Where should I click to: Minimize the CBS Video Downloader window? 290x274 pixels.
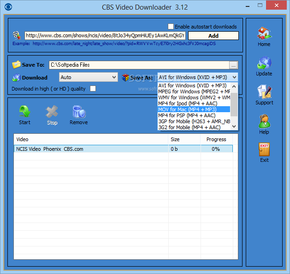248,6
